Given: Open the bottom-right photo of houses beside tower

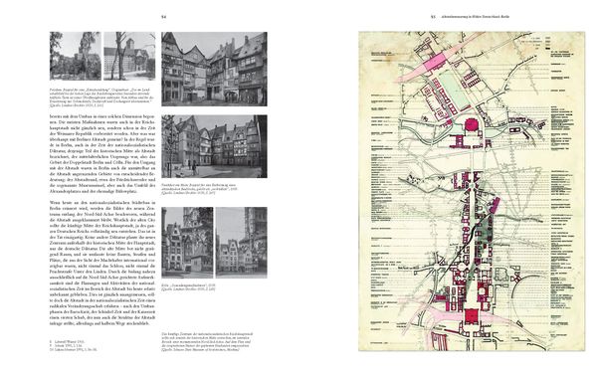Looking at the screenshot, I should (242, 243).
